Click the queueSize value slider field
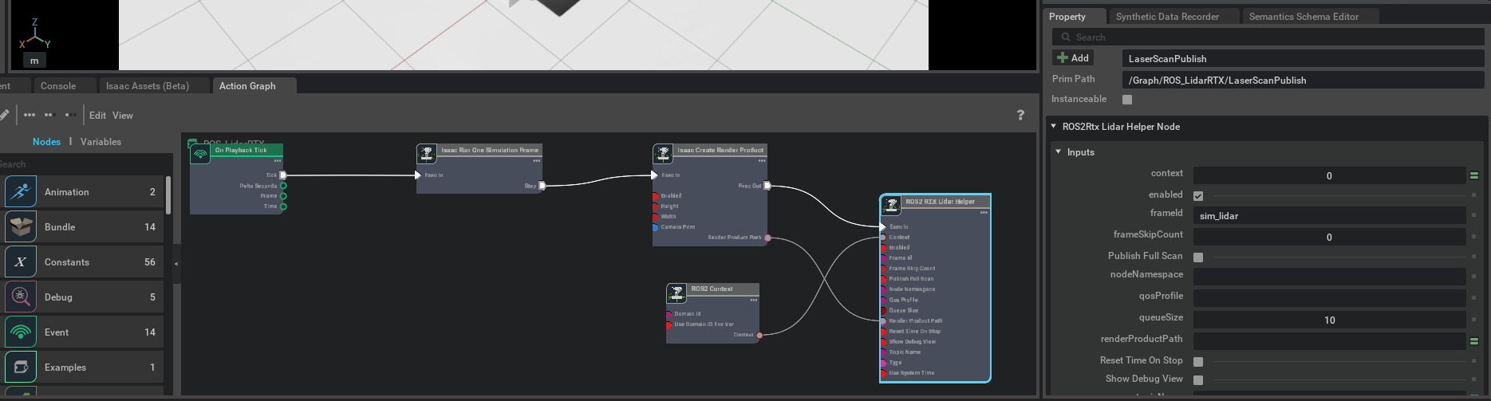This screenshot has width=1491, height=401. 1329,320
